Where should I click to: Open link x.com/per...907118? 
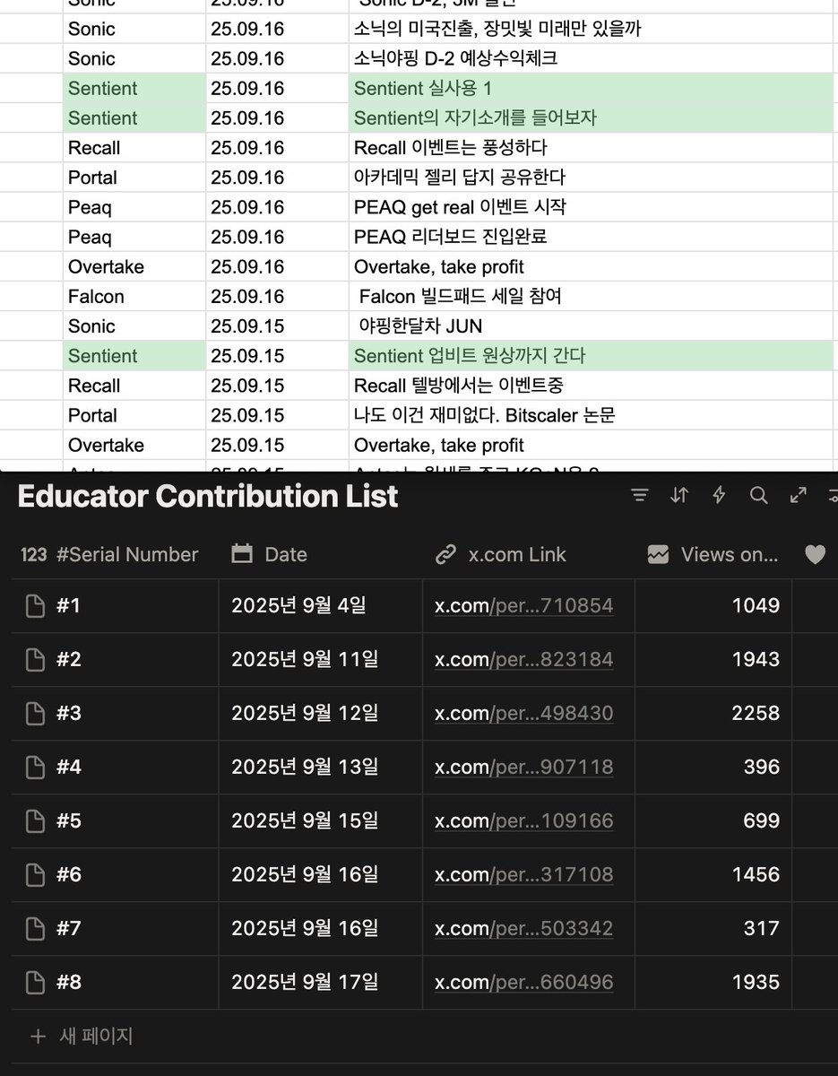[x=524, y=768]
